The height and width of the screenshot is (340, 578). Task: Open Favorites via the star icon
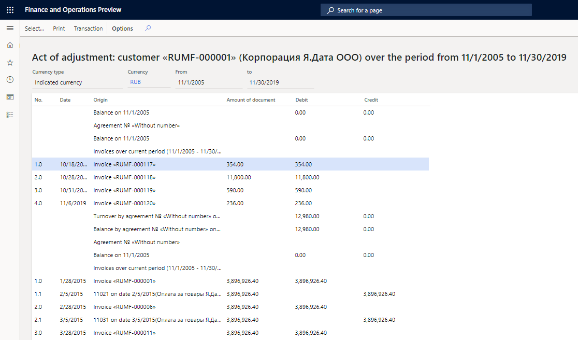(9, 62)
